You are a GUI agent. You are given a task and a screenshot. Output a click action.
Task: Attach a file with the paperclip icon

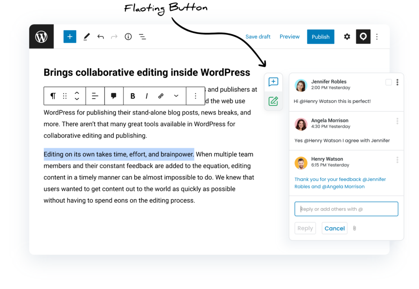354,228
